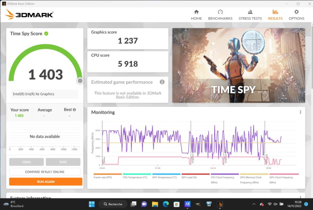The width and height of the screenshot is (313, 210).
Task: Open Microsoft Store from taskbar
Action: pos(176,204)
